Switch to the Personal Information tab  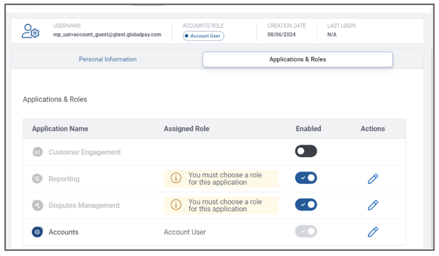click(x=107, y=59)
